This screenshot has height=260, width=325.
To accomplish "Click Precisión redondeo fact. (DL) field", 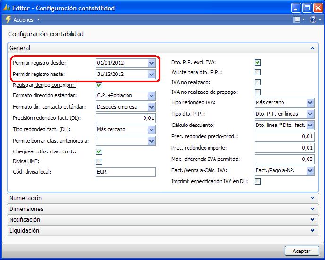I will [x=126, y=118].
